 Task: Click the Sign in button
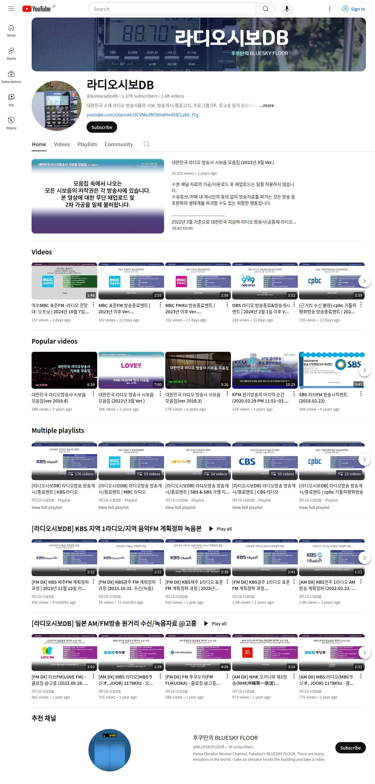(354, 9)
